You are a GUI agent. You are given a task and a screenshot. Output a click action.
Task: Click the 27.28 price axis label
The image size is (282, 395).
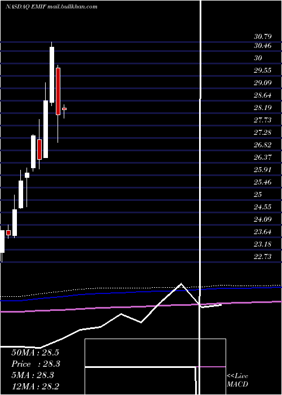click(263, 133)
